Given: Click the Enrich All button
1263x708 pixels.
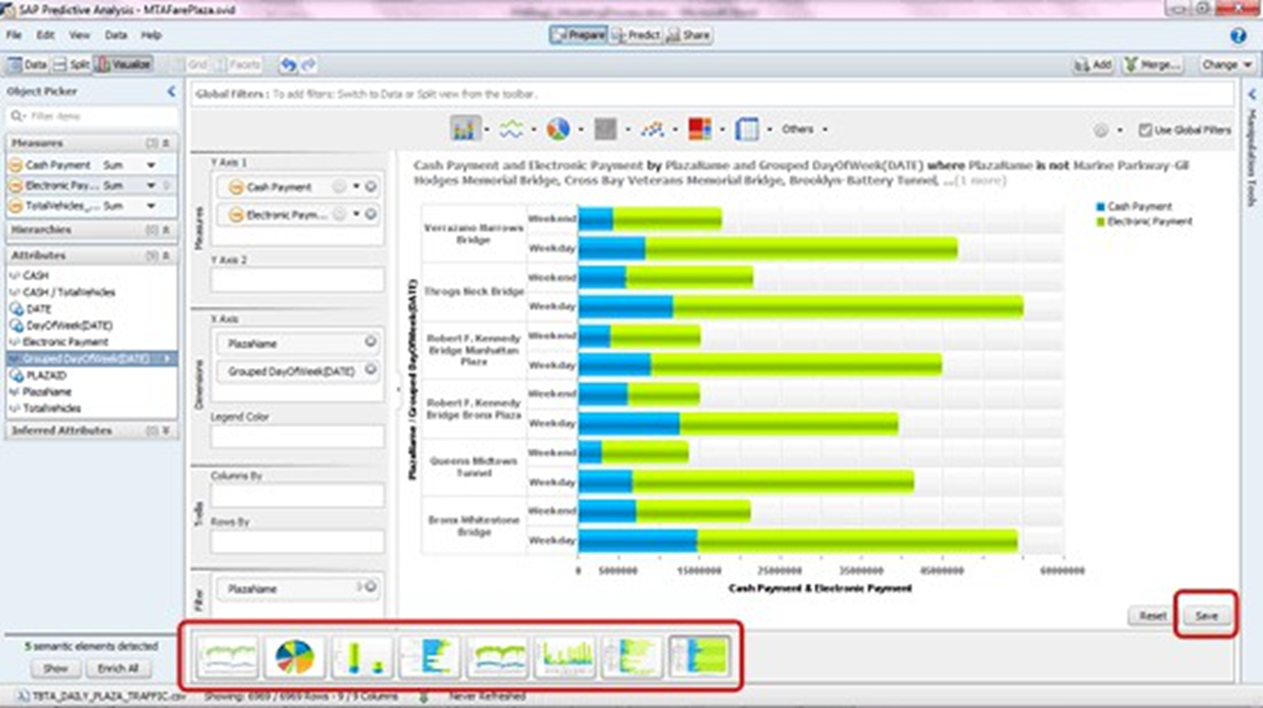Looking at the screenshot, I should point(118,669).
